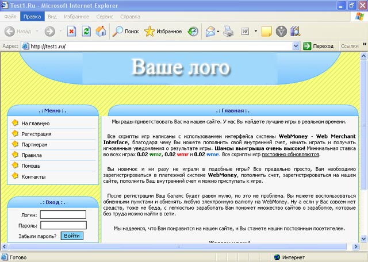Open the Справка menu
368x262 pixels.
pyautogui.click(x=131, y=17)
